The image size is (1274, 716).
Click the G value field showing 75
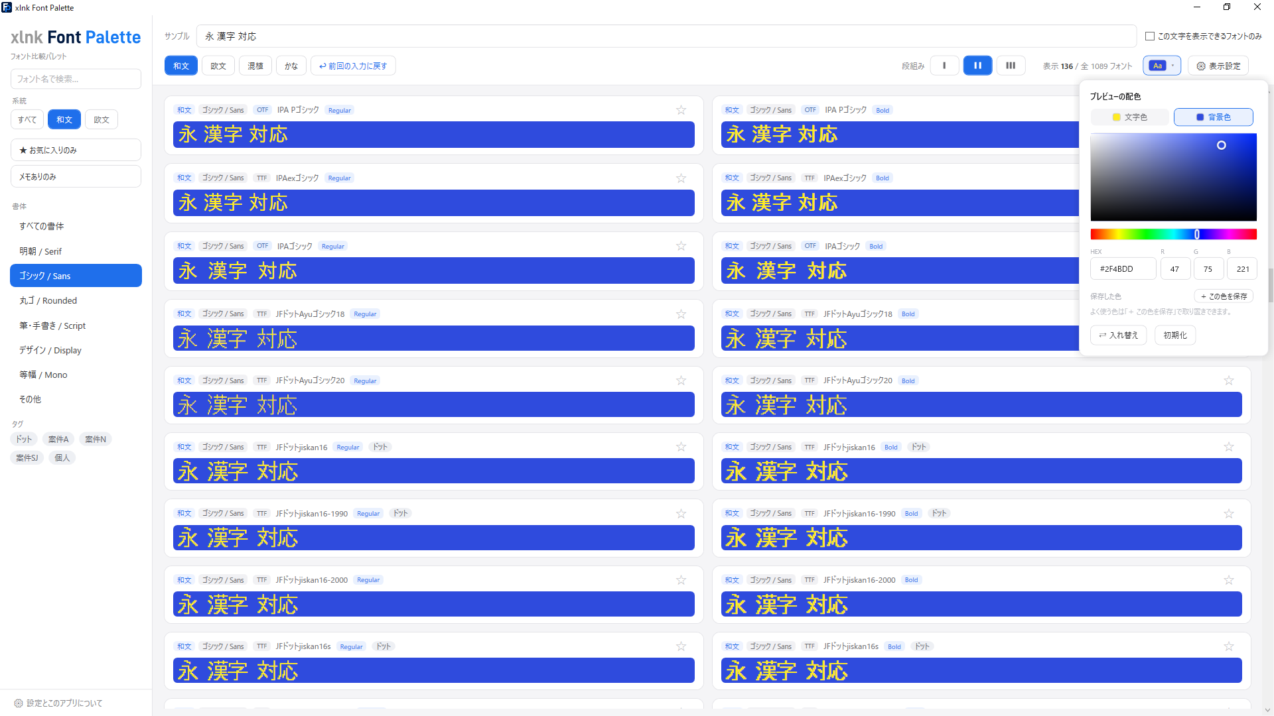pos(1208,269)
